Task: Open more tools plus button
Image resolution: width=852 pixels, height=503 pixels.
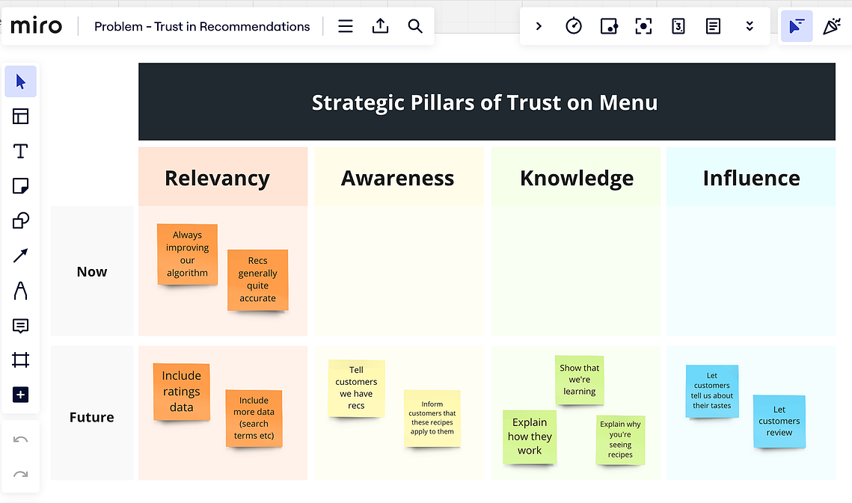Action: [21, 395]
